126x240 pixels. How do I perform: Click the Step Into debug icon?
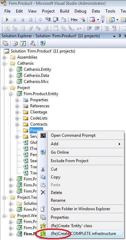(48, 19)
